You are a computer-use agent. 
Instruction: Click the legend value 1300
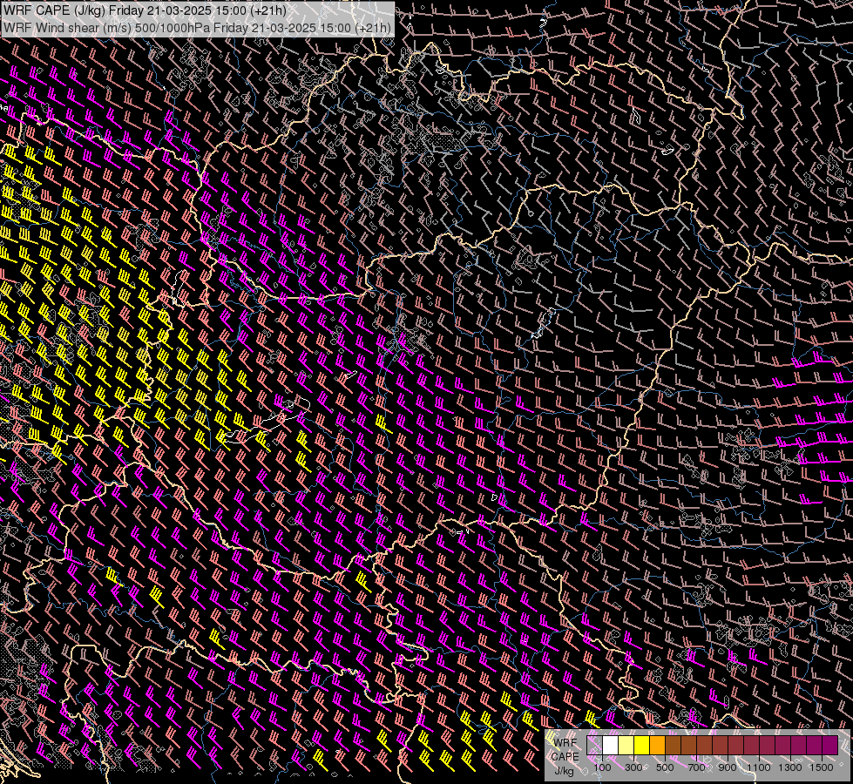click(790, 767)
